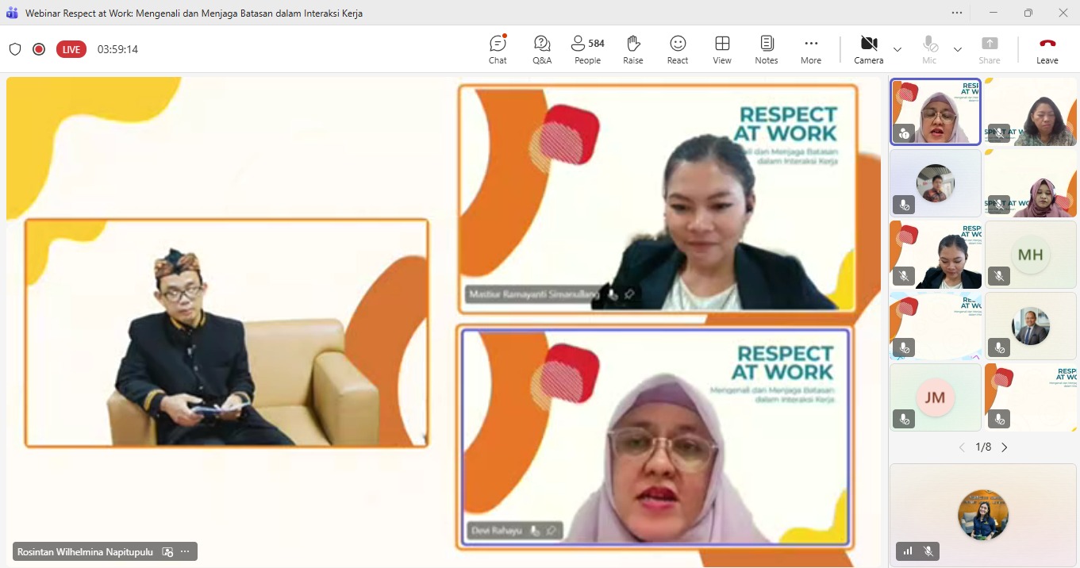Screen dimensions: 1080x568
Task: Click the Leave button
Action: click(1047, 48)
